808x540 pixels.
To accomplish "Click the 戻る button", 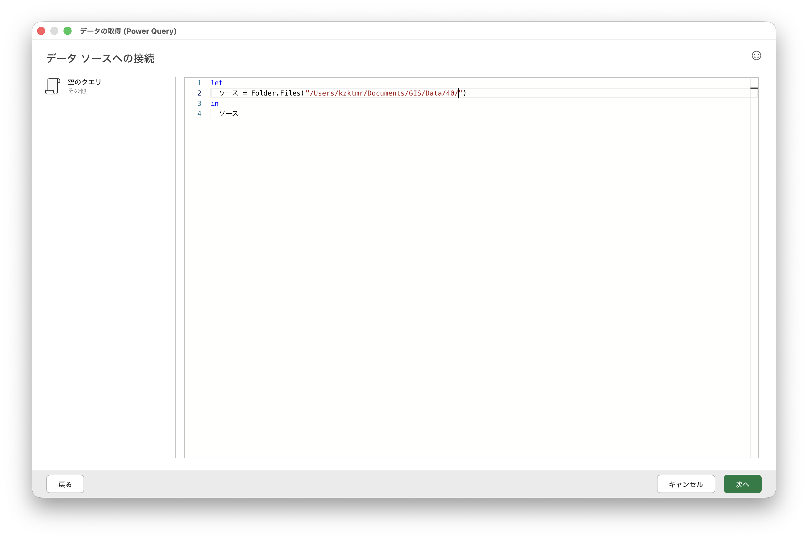I will [65, 484].
